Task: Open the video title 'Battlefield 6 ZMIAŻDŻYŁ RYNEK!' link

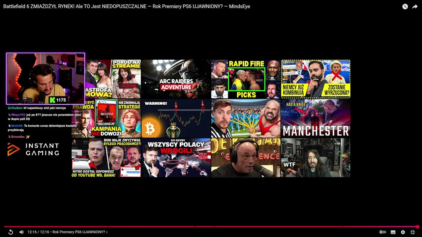Action: click(127, 6)
